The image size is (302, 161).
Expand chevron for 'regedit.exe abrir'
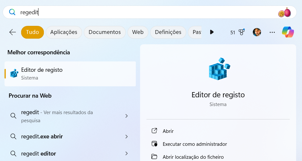click(x=126, y=136)
